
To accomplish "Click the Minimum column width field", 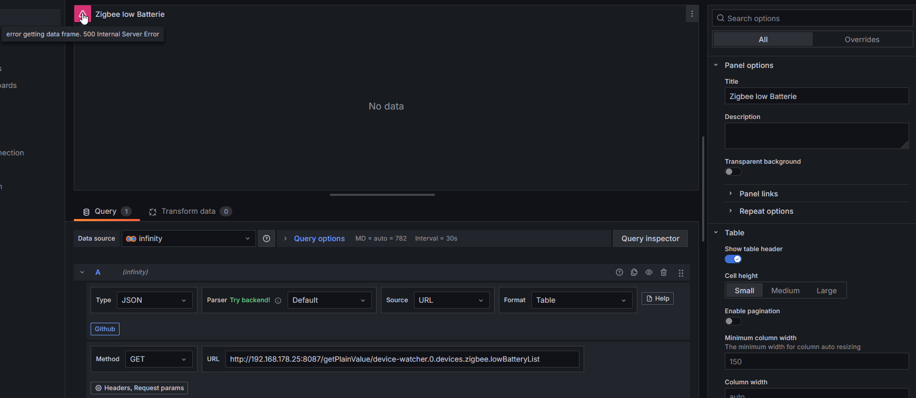I will pyautogui.click(x=816, y=362).
